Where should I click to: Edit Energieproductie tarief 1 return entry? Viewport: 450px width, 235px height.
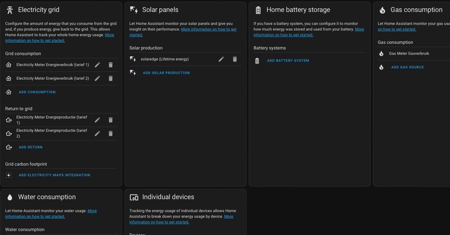(x=97, y=120)
